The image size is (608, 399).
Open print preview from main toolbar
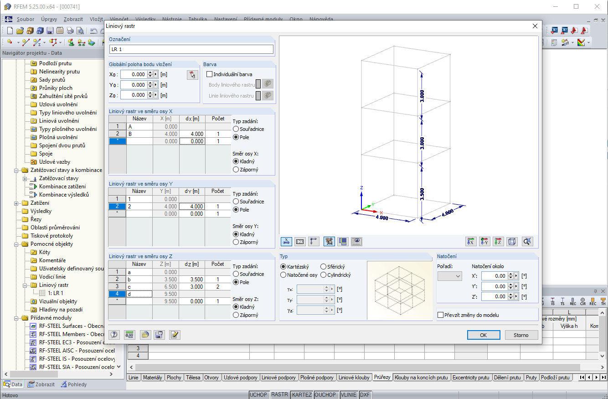pos(80,31)
